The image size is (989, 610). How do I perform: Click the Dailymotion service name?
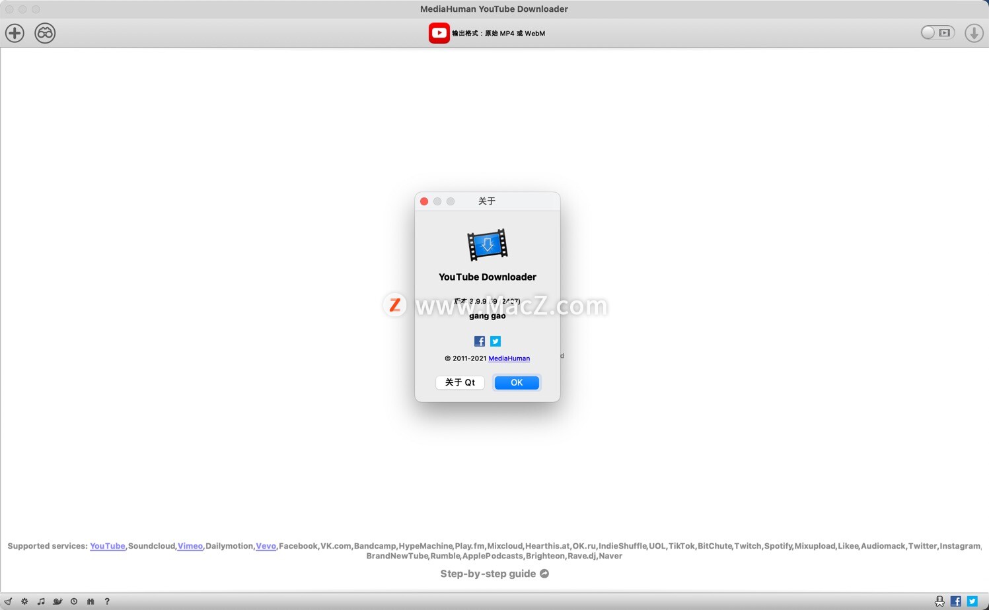coord(229,546)
